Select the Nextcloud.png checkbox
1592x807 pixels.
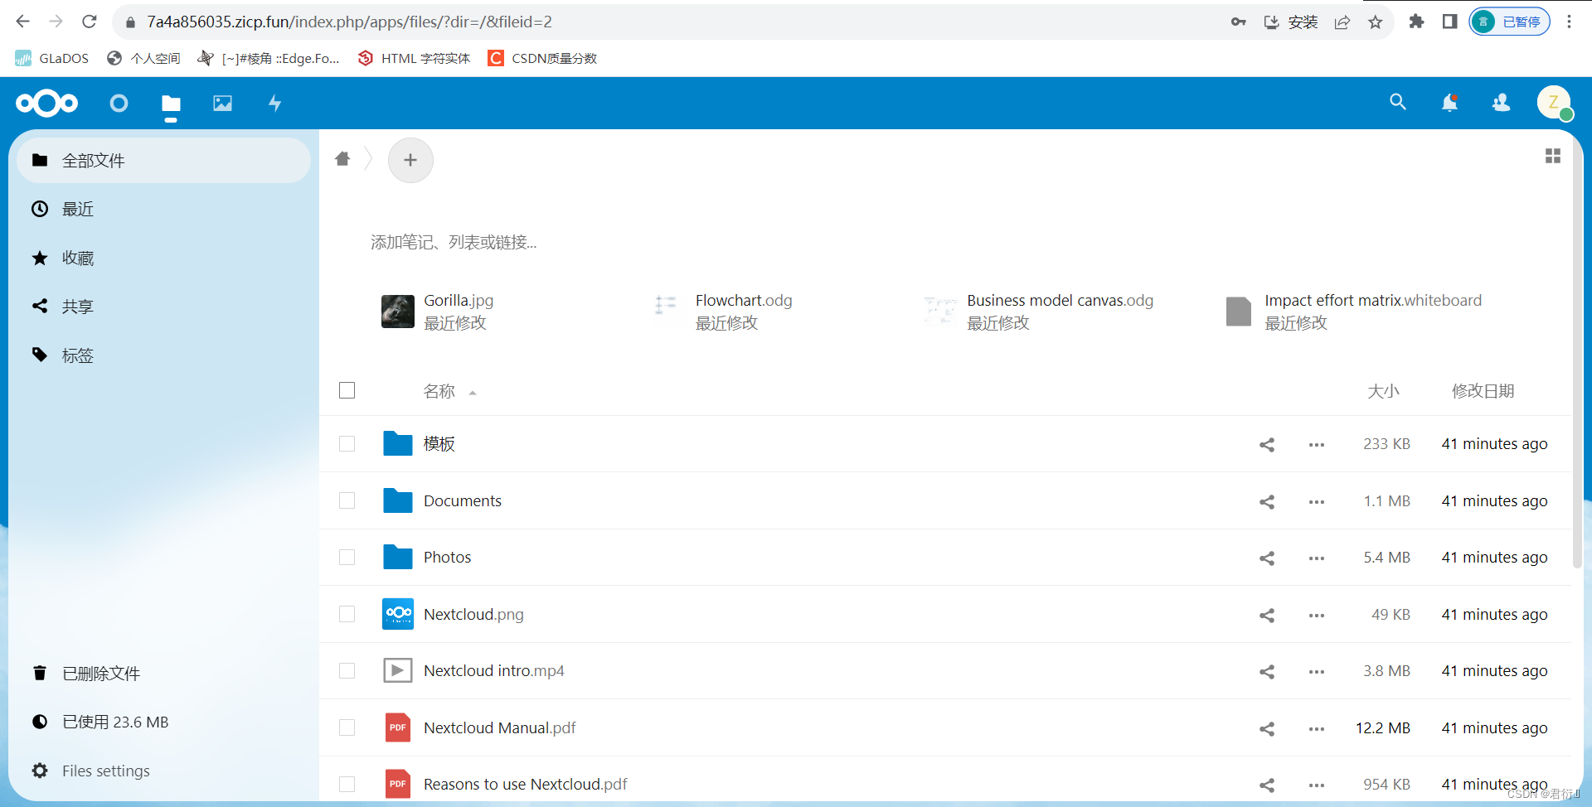click(x=347, y=614)
